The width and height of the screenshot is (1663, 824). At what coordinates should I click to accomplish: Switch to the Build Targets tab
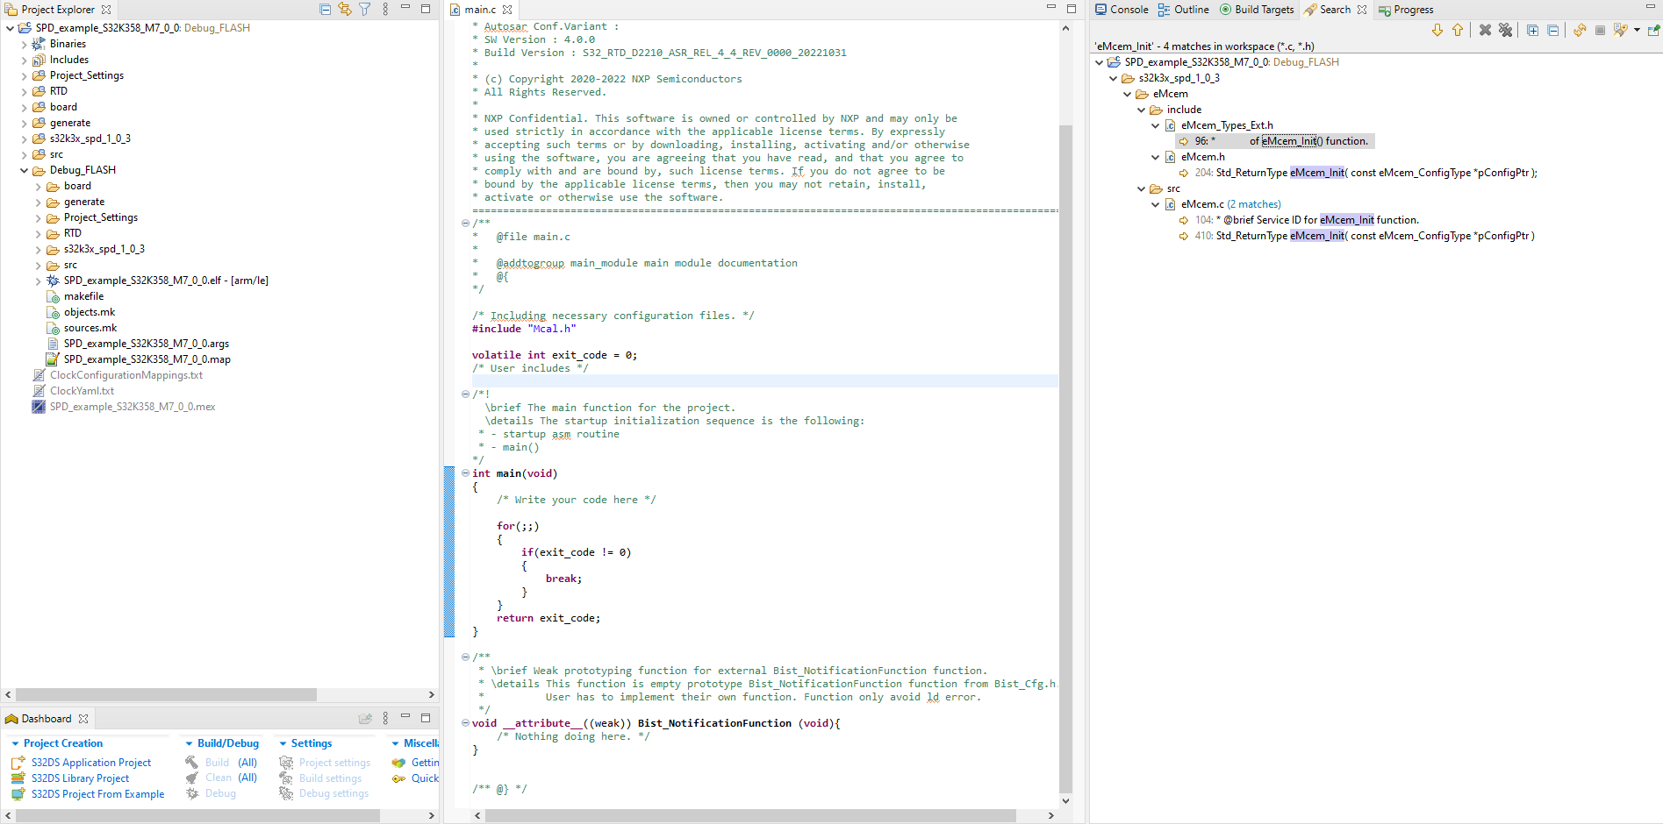click(x=1257, y=10)
